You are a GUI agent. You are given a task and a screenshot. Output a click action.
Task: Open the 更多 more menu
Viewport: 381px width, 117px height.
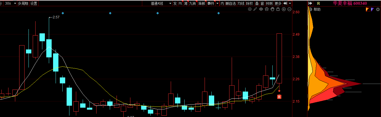click(x=278, y=3)
